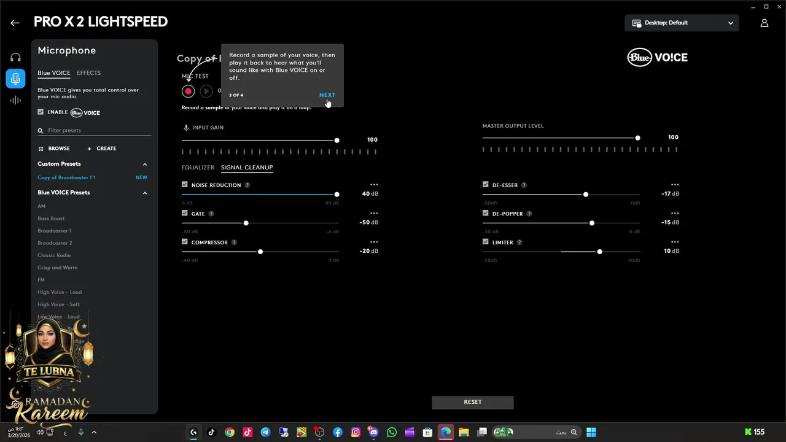
Task: Toggle Noise Reduction checkbox
Action: coord(185,184)
